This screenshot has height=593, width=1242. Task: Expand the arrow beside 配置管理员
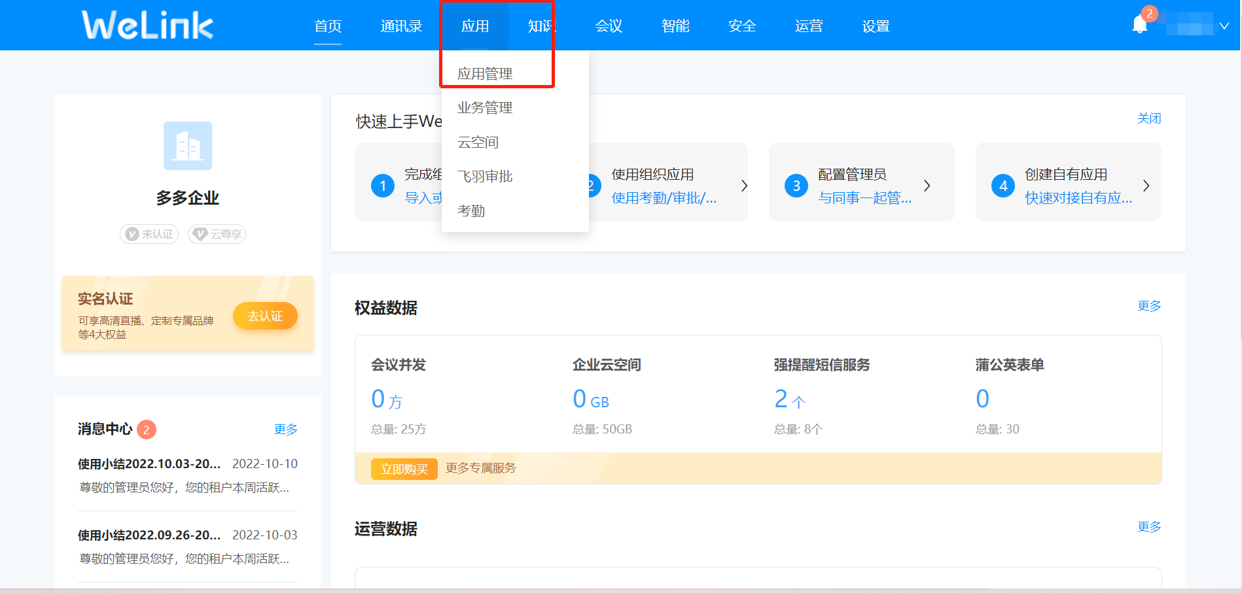pyautogui.click(x=927, y=186)
